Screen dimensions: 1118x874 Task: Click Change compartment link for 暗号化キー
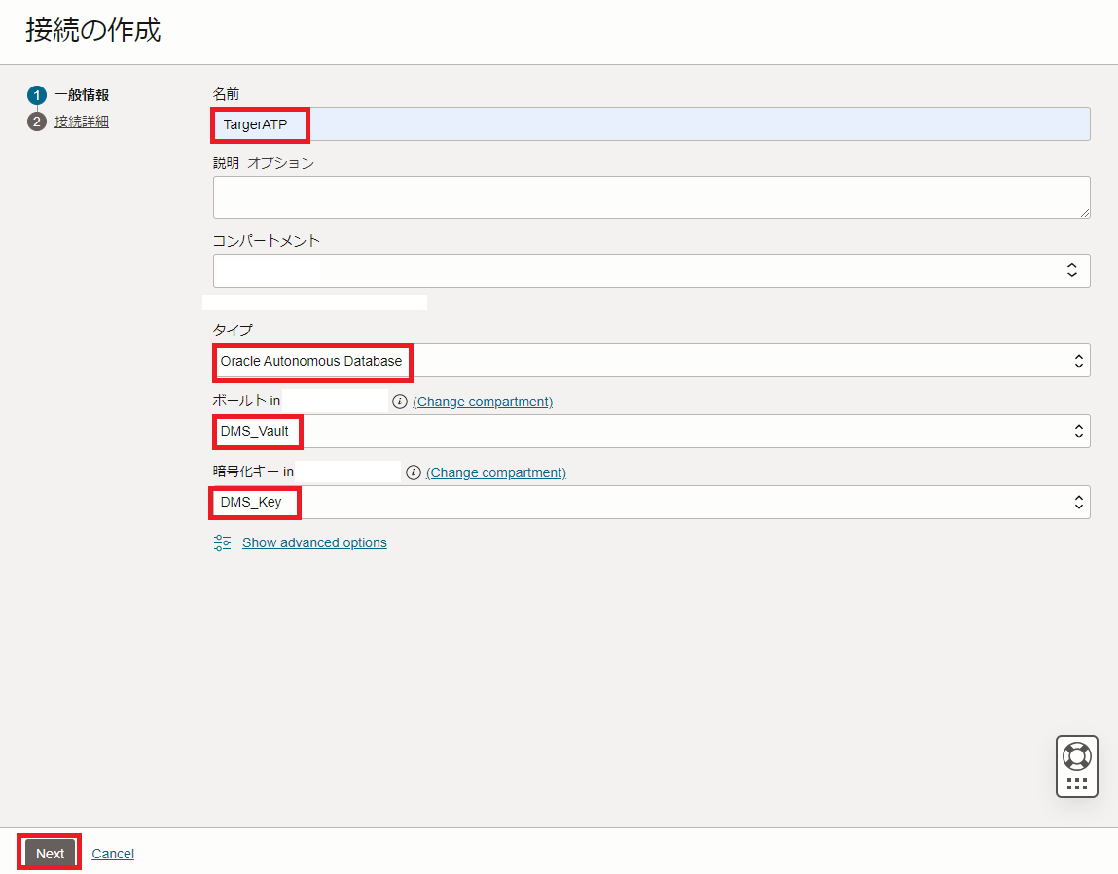pyautogui.click(x=496, y=472)
